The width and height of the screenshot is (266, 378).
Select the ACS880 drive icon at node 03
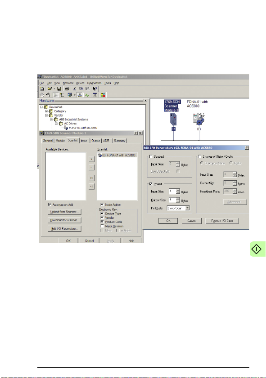pyautogui.click(x=198, y=119)
